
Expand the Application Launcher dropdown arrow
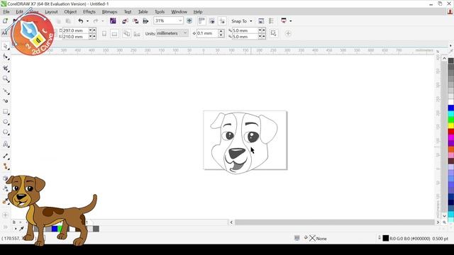[x=291, y=21]
